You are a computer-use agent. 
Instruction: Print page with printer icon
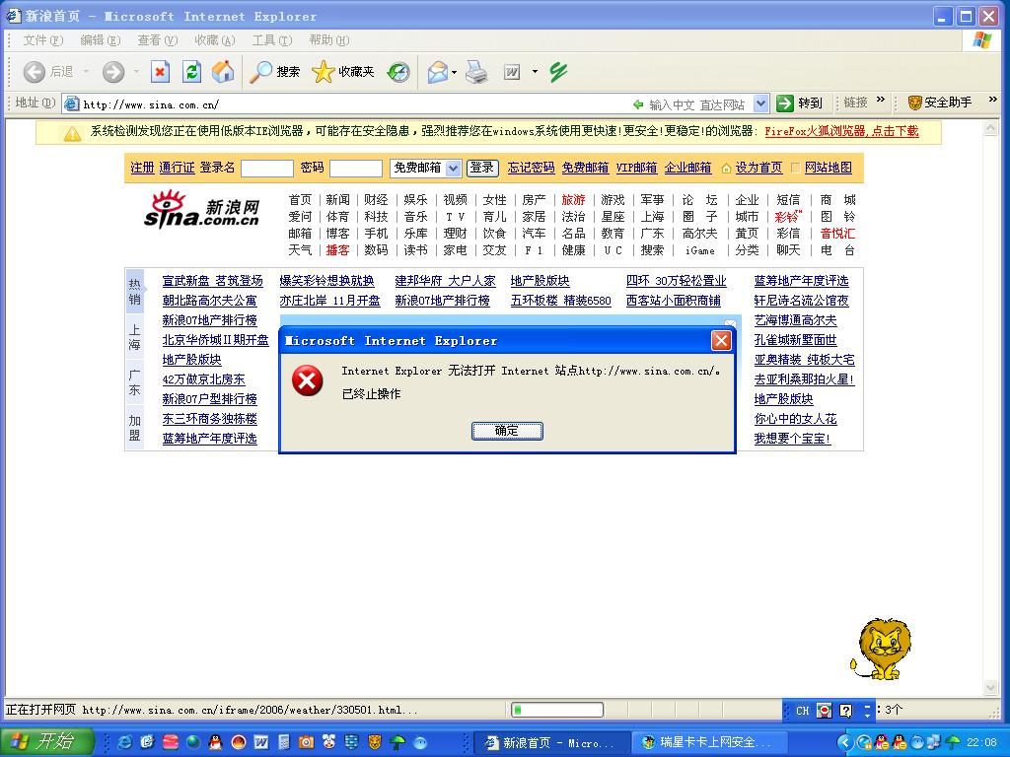[476, 71]
